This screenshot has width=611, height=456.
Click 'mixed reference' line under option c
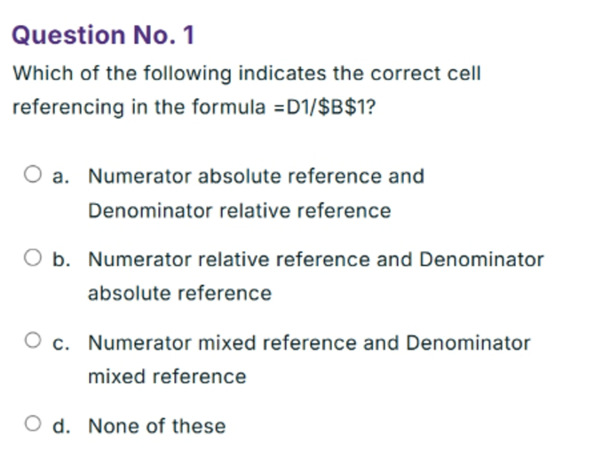click(168, 377)
